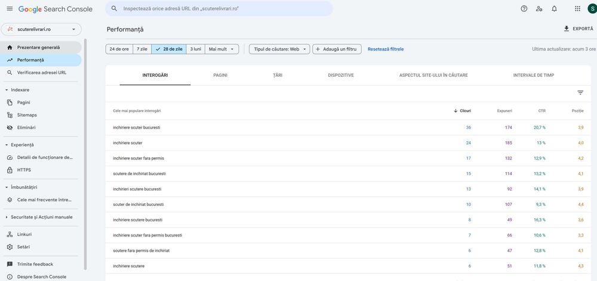Click the sidebar vertical scrollbar
Screen dimensions: 597x281
tap(85, 155)
